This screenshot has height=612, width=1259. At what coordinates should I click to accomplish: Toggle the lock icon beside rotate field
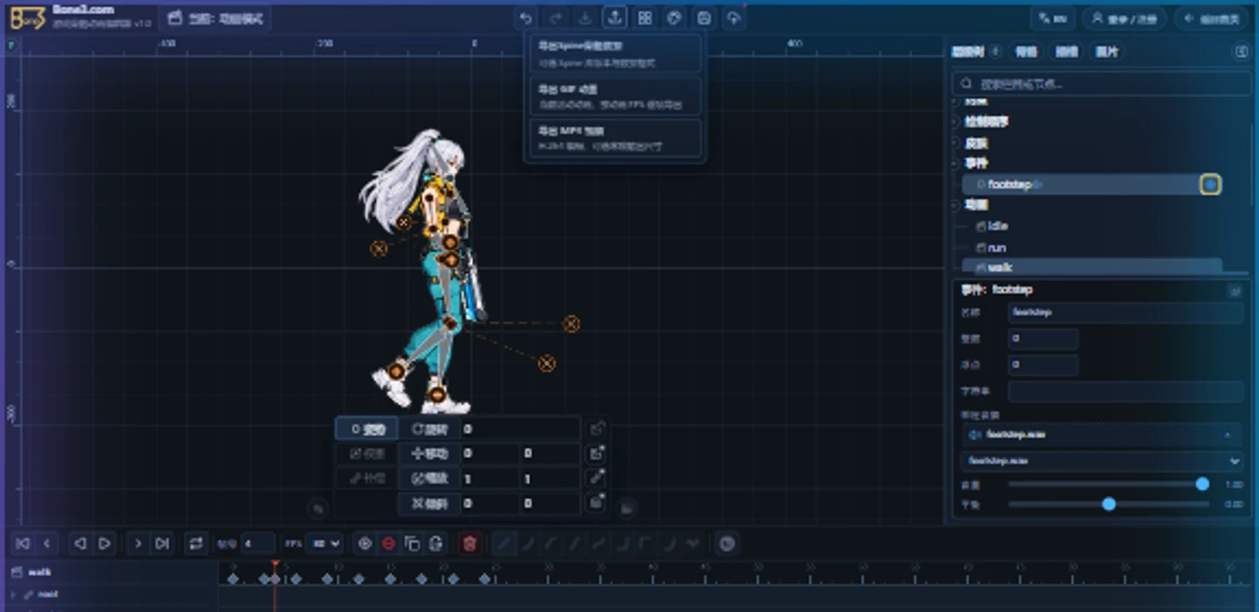tap(596, 428)
